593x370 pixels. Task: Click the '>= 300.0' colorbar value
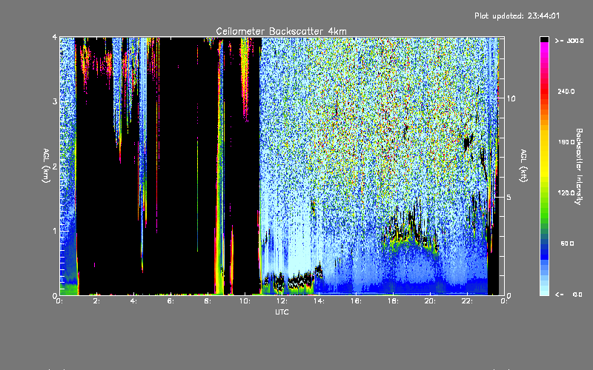(x=569, y=41)
